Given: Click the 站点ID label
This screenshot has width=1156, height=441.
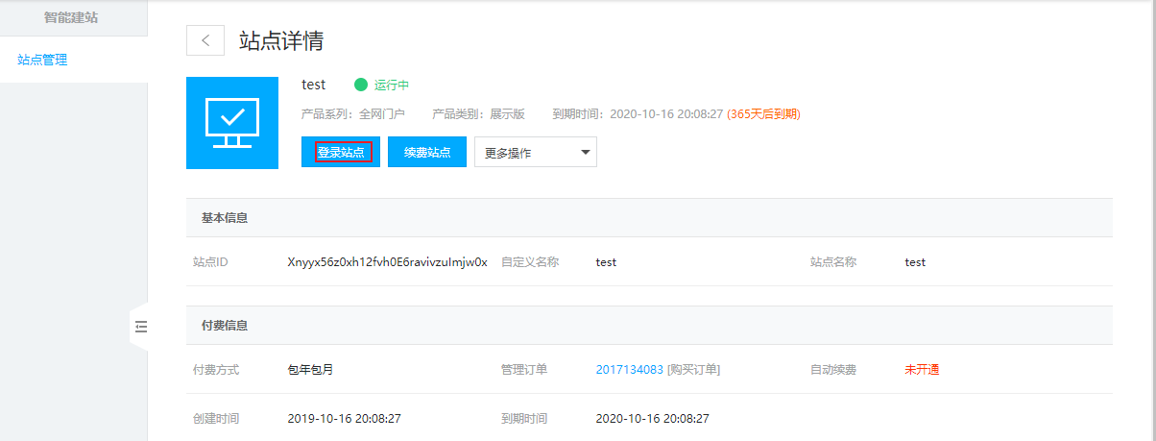Looking at the screenshot, I should coord(210,261).
